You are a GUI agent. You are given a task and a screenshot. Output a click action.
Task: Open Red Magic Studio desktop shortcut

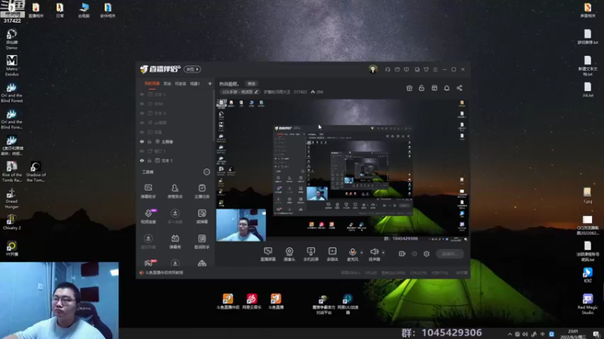pos(587,304)
